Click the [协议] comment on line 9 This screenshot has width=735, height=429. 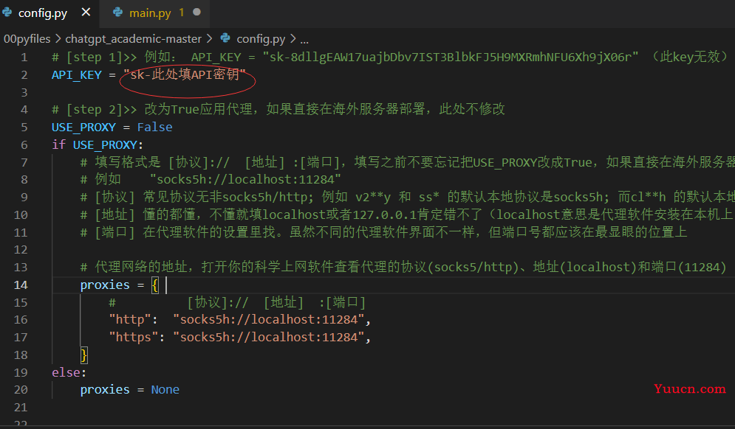point(407,197)
